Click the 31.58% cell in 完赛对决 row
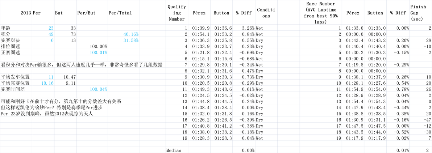Viewport: 432px width, 153px height. [124, 40]
